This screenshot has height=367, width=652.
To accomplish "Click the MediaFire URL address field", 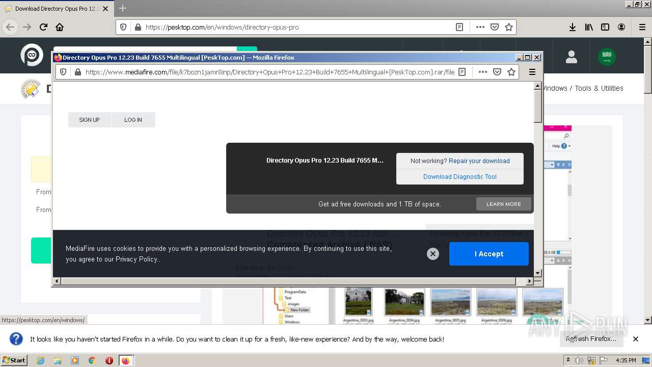I will tap(269, 72).
